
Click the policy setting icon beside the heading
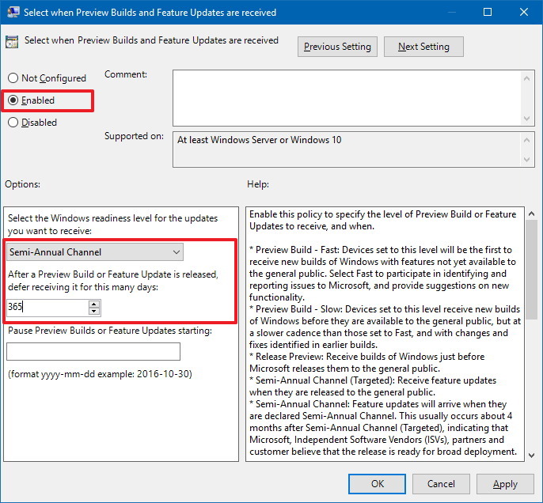12,42
